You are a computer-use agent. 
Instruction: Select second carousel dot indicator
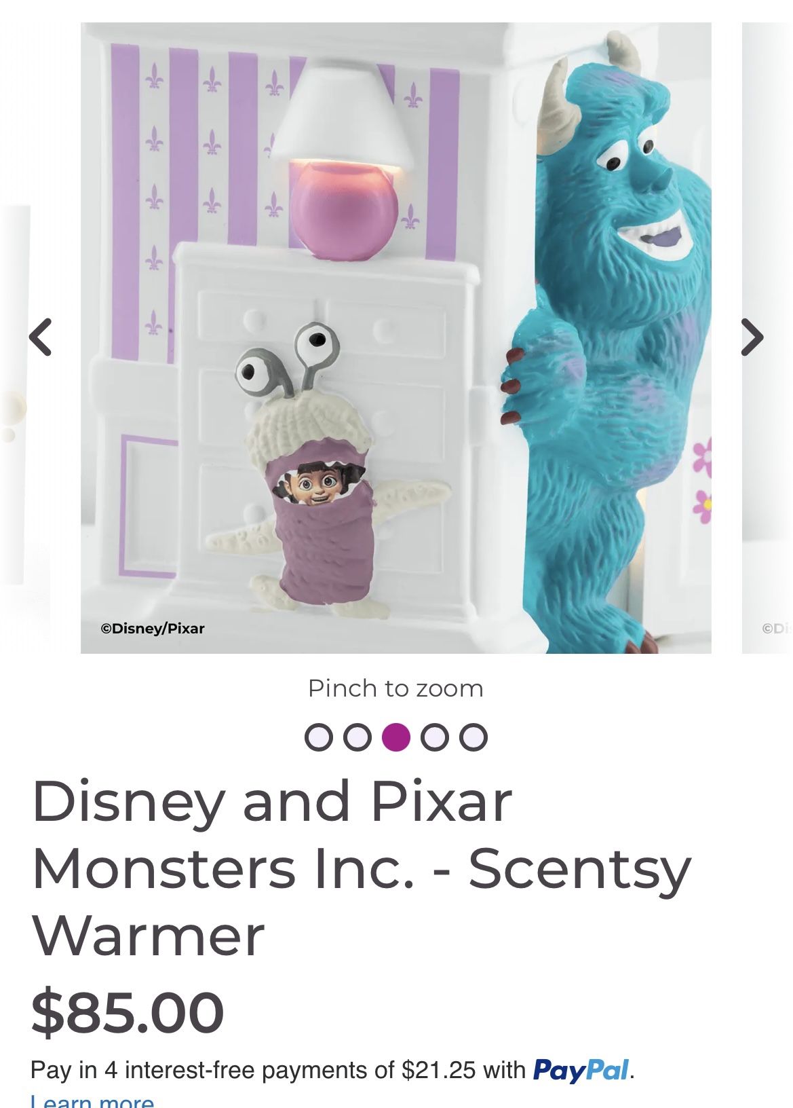[x=357, y=737]
